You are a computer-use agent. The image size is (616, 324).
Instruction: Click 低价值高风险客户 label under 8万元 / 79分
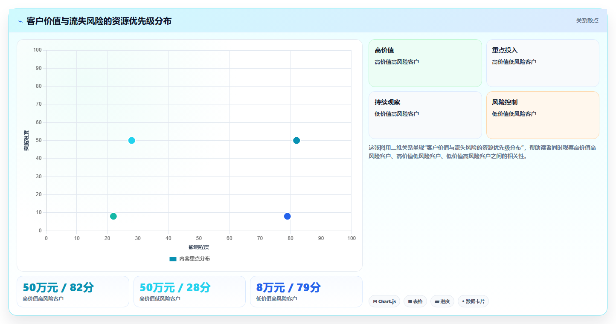tap(276, 299)
